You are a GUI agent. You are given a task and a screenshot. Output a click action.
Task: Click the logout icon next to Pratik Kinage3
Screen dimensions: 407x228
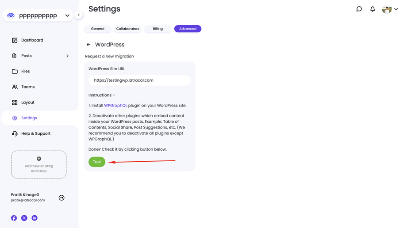(x=61, y=198)
